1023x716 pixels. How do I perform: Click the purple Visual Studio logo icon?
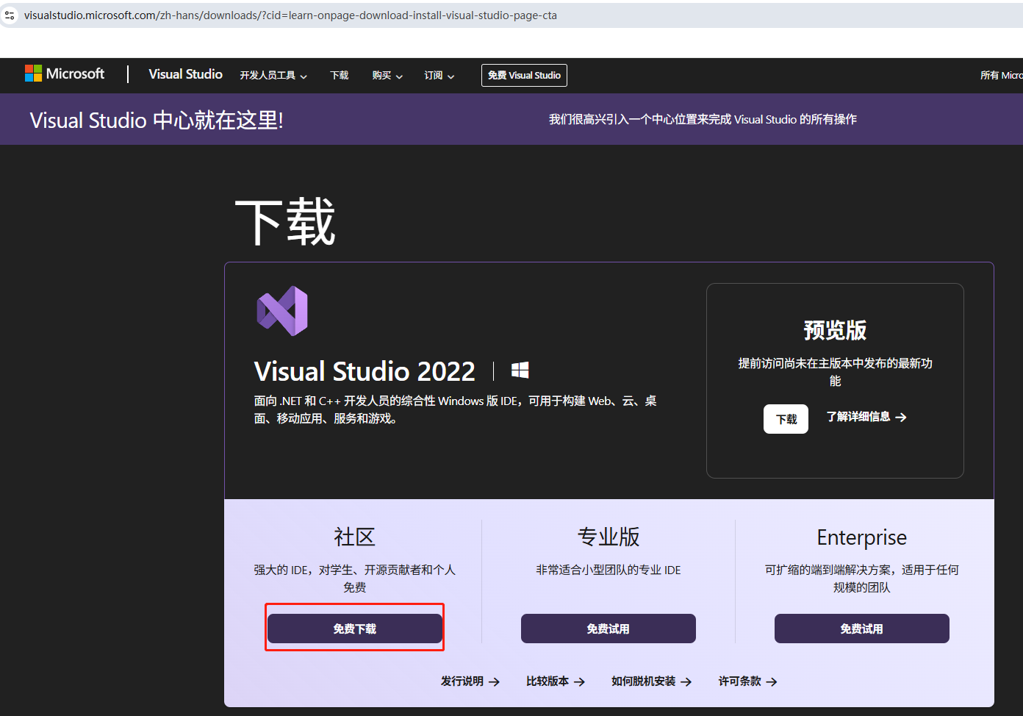[282, 311]
